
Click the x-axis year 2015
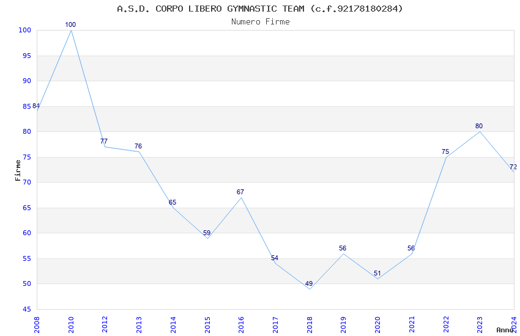click(207, 324)
